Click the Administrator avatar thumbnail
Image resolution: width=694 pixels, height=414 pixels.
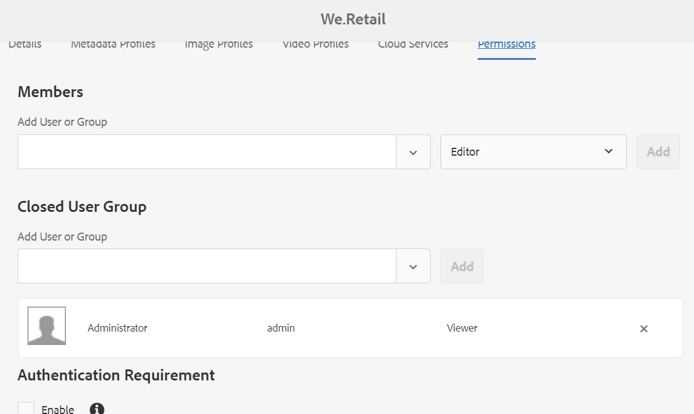coord(46,325)
